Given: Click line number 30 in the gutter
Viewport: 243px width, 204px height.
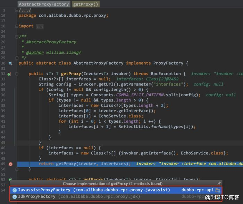Looking at the screenshot, I should (3, 63).
